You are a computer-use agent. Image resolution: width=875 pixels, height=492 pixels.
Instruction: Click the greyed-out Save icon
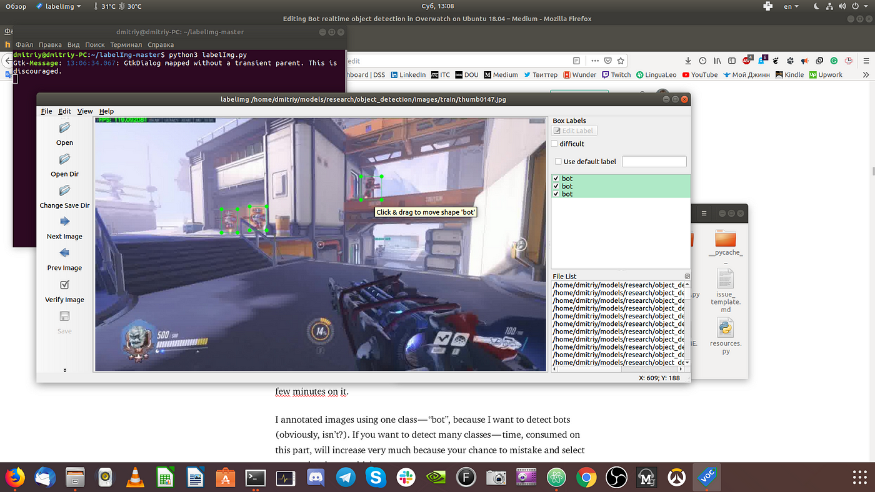click(x=64, y=316)
